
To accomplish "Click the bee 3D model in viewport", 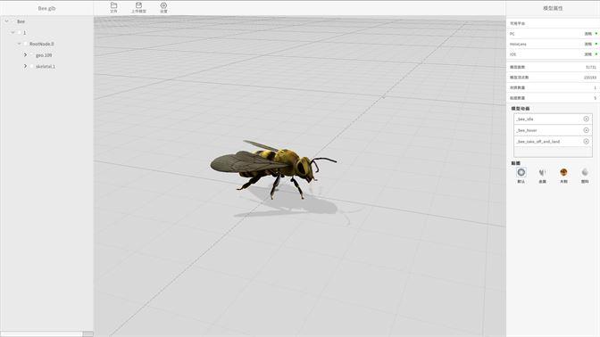I will [273, 168].
